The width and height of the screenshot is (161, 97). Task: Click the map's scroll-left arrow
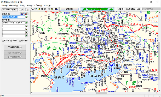point(32,93)
